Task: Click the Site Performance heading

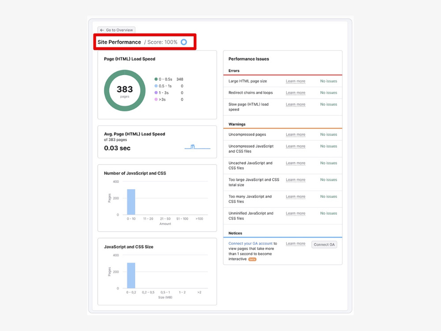Action: click(119, 42)
